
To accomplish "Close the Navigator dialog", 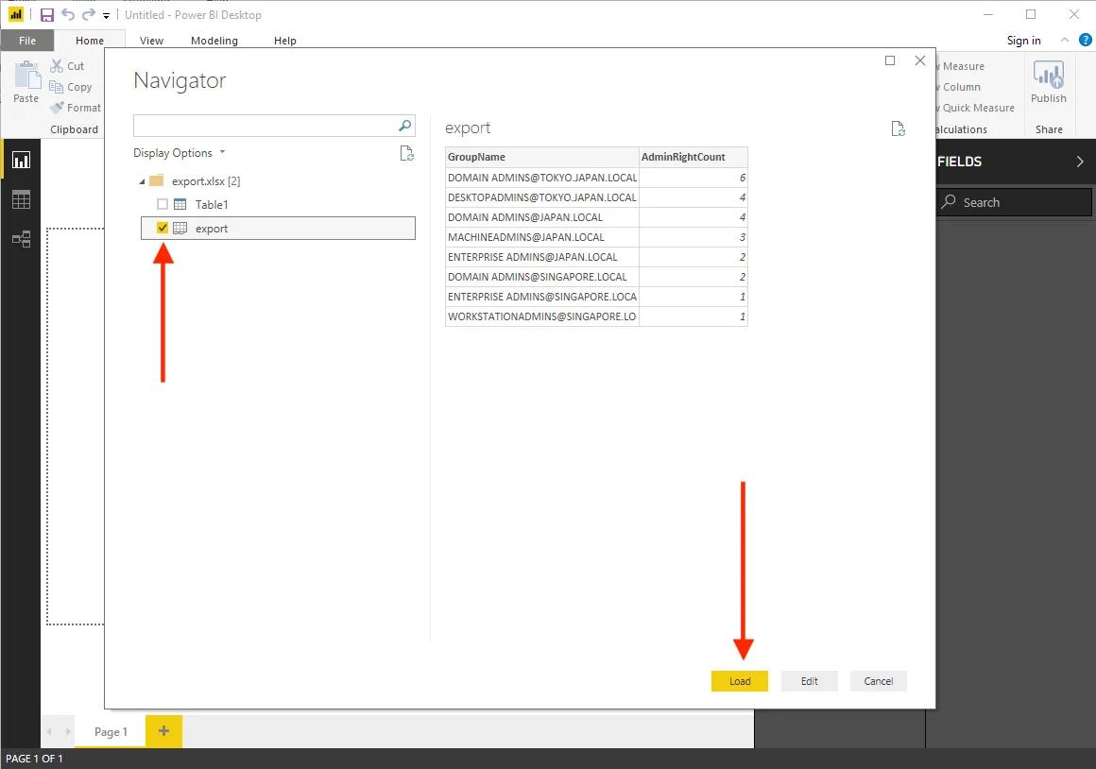I will 920,60.
